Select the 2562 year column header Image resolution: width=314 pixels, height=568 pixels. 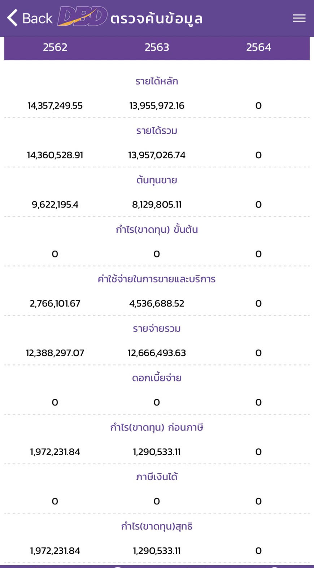(55, 47)
